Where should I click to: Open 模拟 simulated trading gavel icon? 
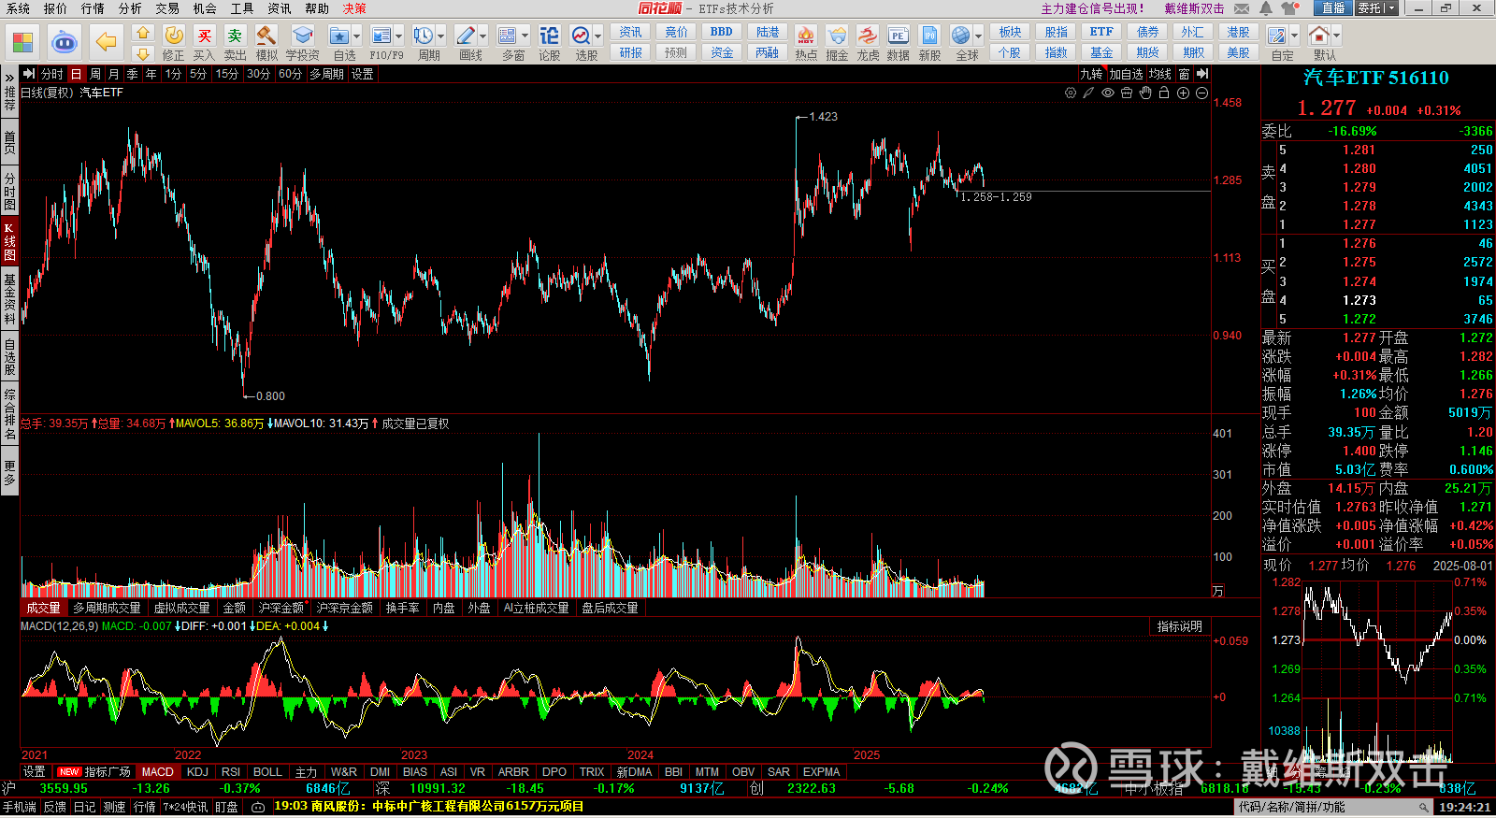(266, 43)
